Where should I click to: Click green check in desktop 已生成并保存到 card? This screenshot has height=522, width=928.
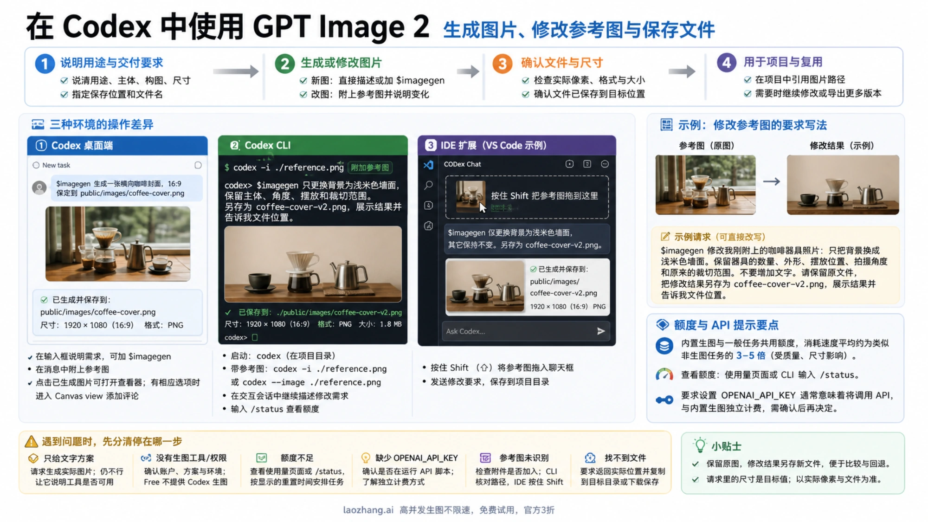(x=44, y=300)
